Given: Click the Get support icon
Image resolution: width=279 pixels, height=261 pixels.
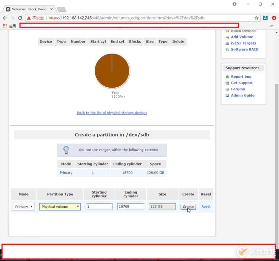Looking at the screenshot, I should 227,83.
